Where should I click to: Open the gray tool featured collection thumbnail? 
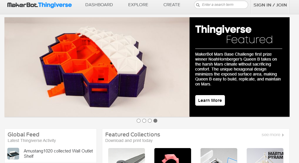[127, 155]
